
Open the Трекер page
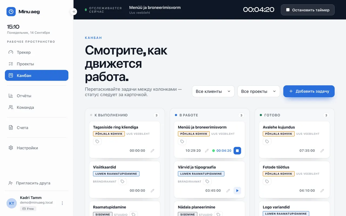point(36,52)
